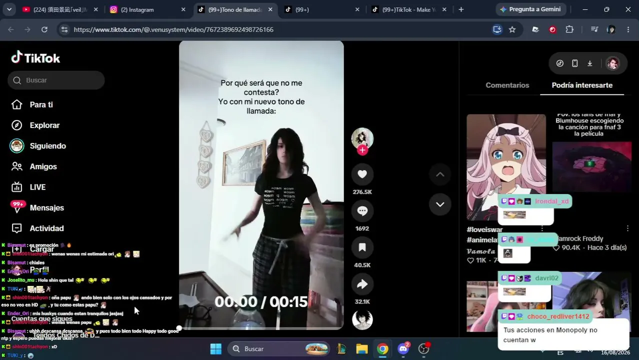
Task: Follow the creator with the red plus
Action: click(x=362, y=150)
